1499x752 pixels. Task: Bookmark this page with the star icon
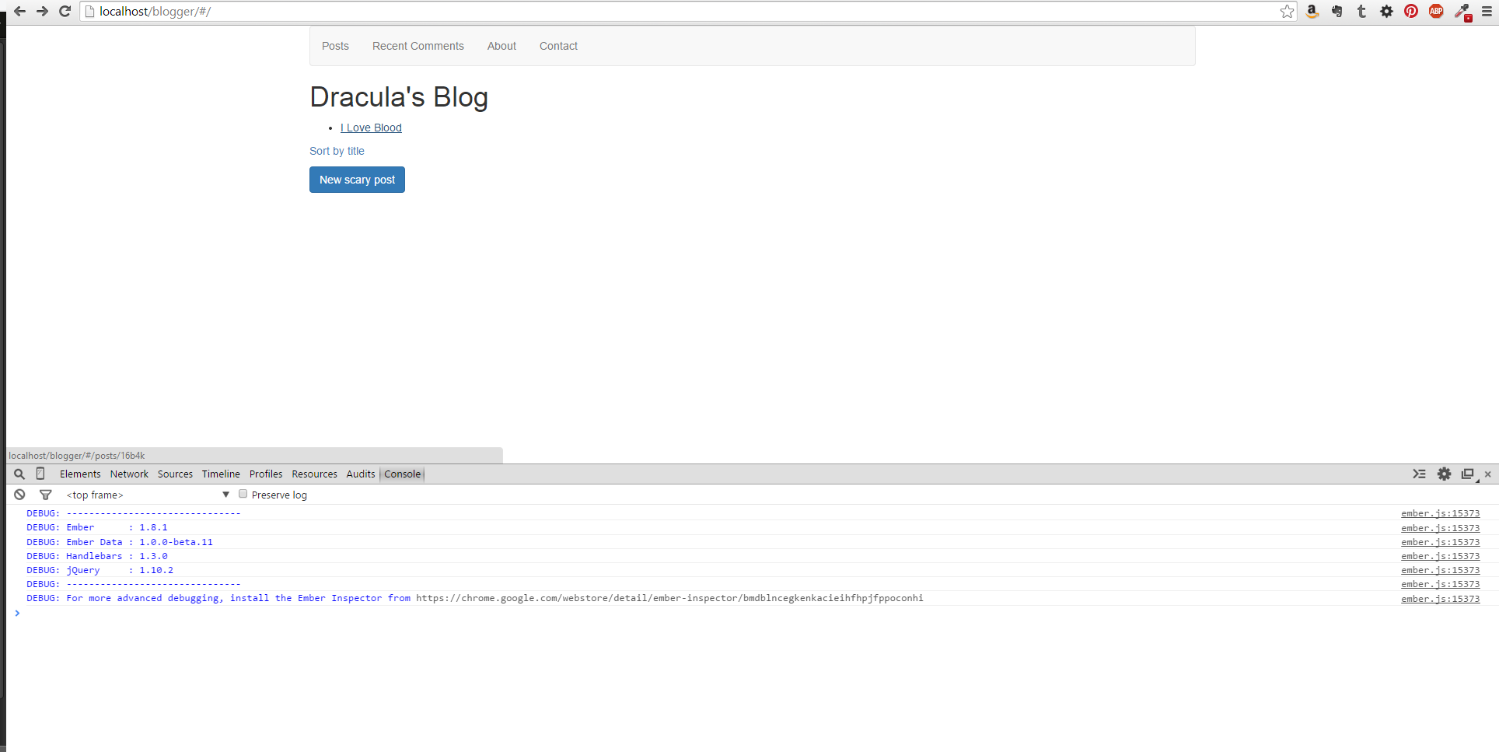pyautogui.click(x=1287, y=12)
